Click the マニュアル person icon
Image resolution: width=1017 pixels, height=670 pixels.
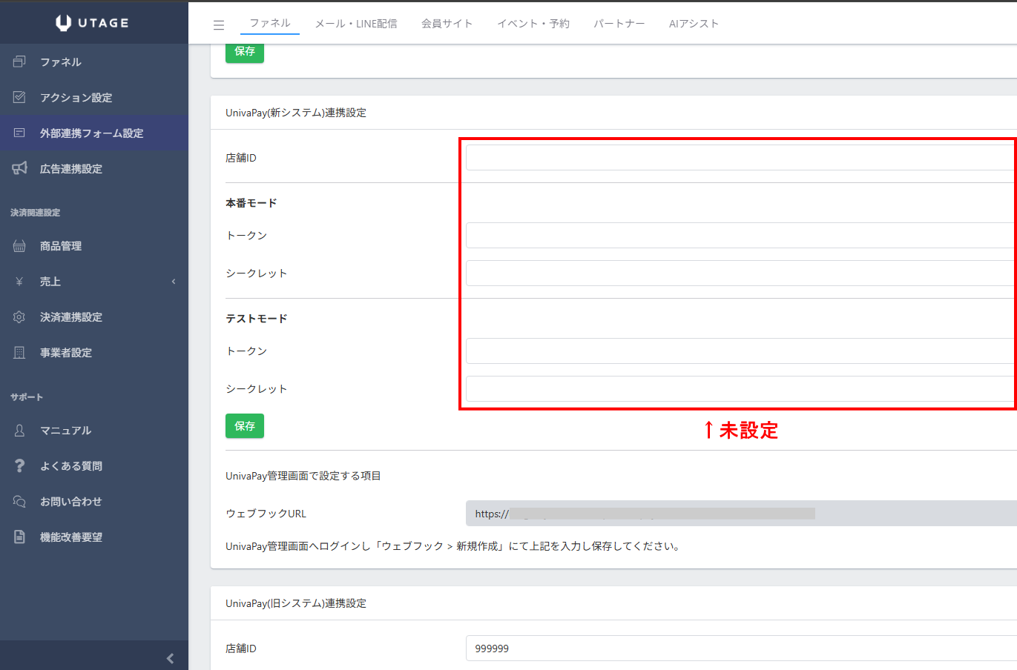click(x=19, y=430)
